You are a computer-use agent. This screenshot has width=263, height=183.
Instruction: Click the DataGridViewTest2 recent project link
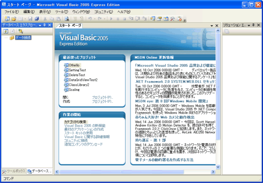[x=83, y=80]
